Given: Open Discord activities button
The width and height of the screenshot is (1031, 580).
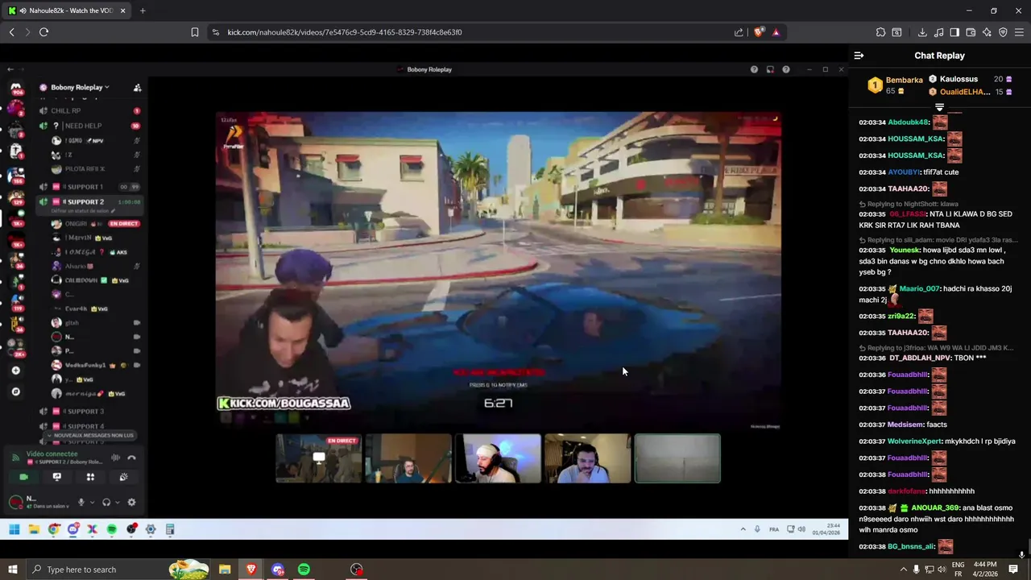Looking at the screenshot, I should 90,477.
